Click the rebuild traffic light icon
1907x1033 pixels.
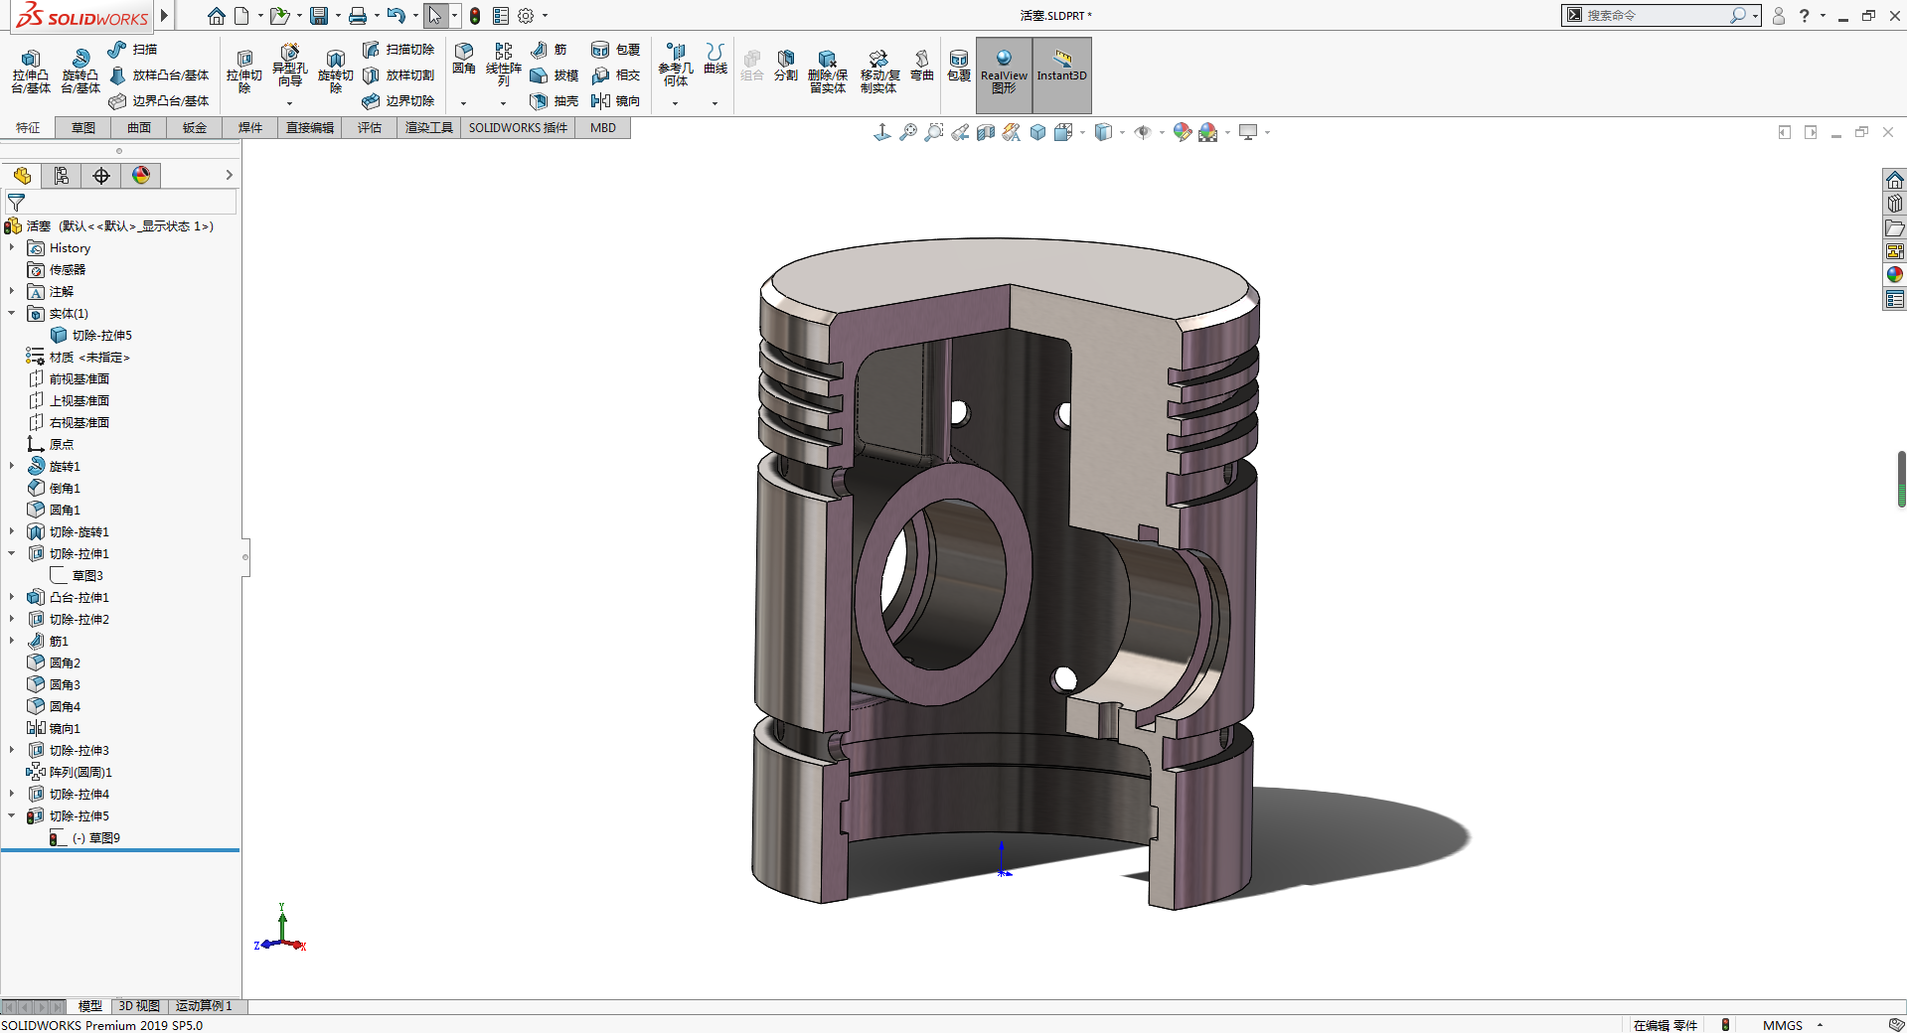tap(475, 16)
